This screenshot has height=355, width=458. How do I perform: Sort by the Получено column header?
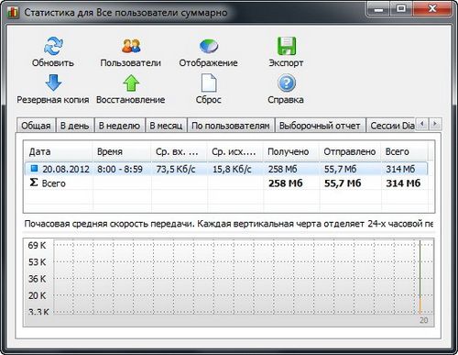pyautogui.click(x=291, y=151)
